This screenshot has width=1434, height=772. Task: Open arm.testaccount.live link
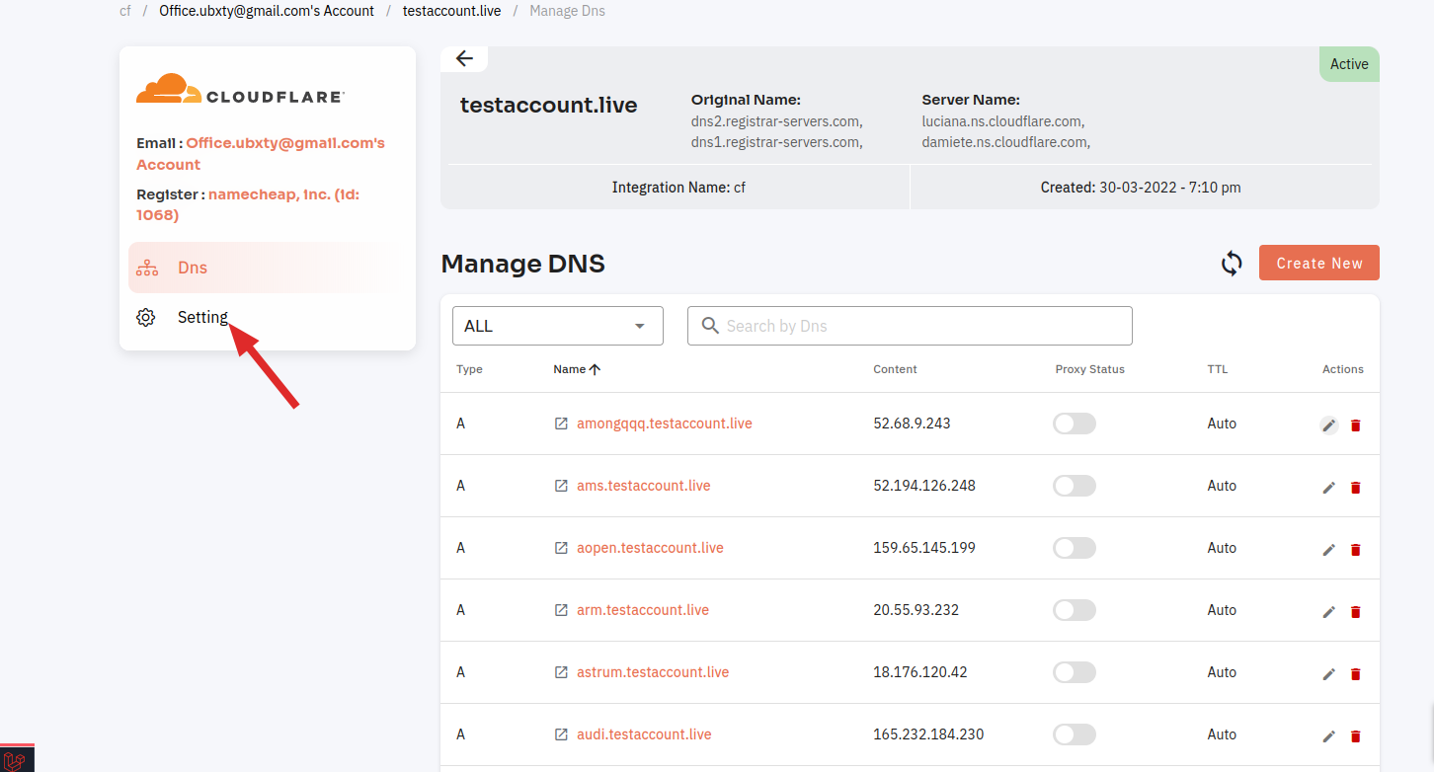click(643, 610)
